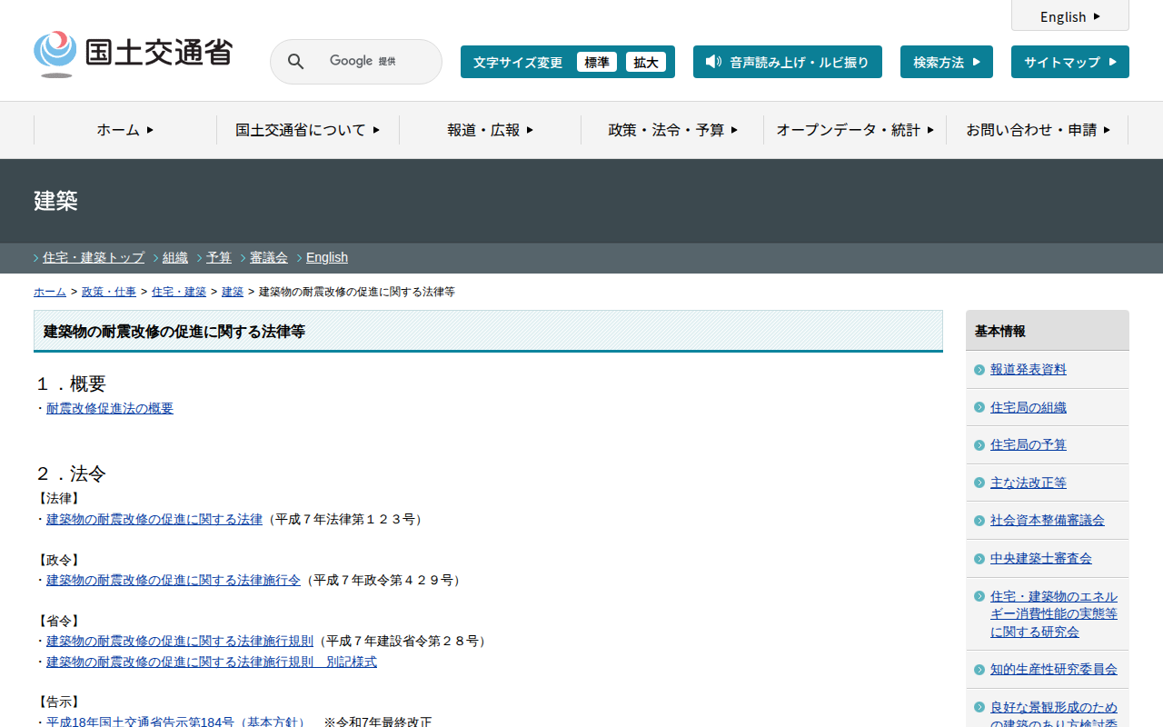1163x727 pixels.
Task: Open the 耐震改修促進法の概要 link
Action: click(110, 409)
